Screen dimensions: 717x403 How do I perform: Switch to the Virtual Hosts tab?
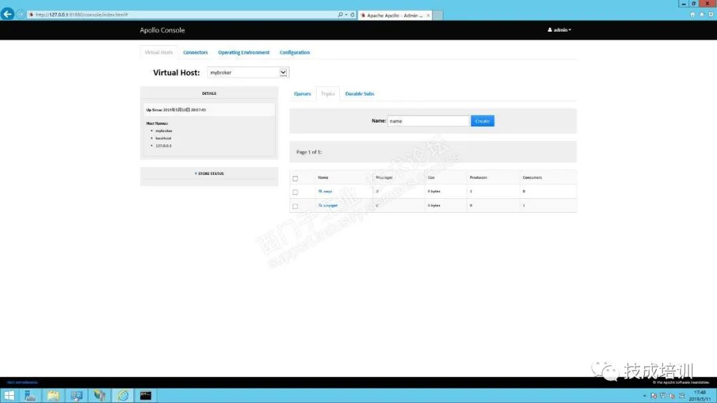coord(159,52)
